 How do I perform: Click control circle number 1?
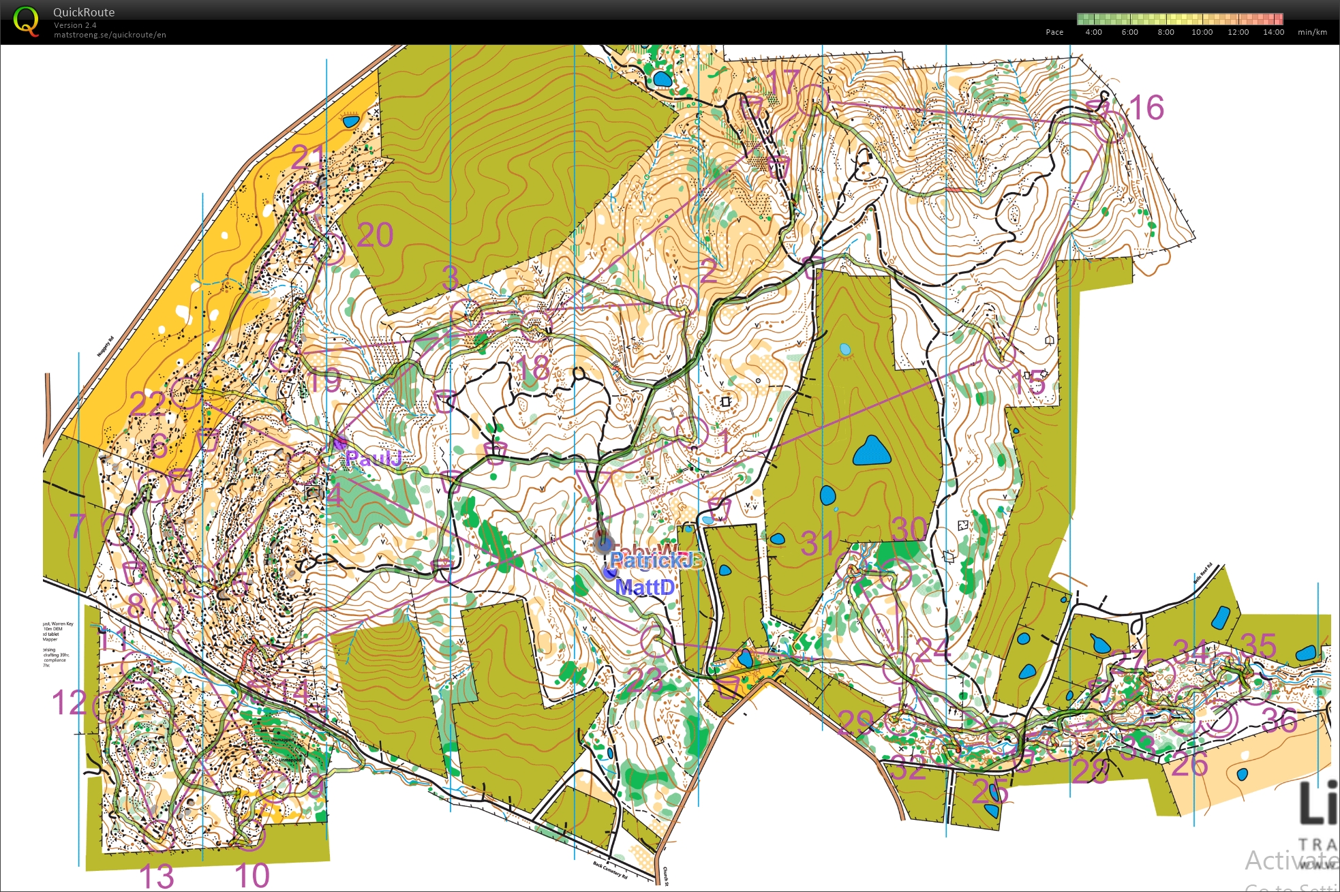(692, 432)
